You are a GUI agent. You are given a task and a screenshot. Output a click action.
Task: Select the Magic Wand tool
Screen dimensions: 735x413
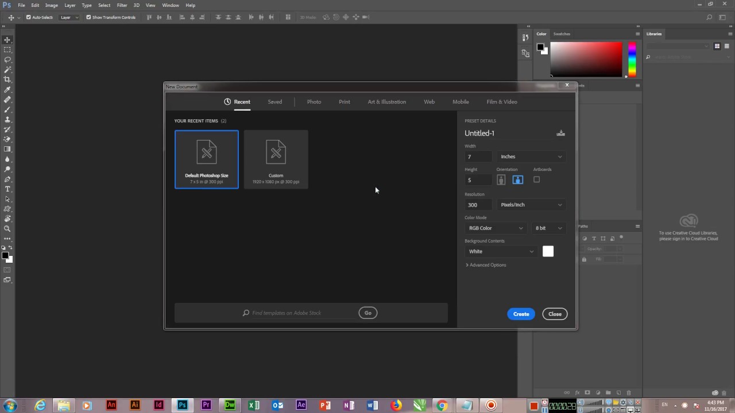pos(7,69)
